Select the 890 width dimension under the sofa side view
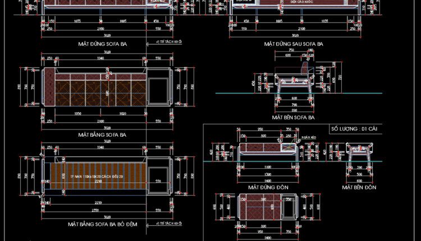 [294, 110]
